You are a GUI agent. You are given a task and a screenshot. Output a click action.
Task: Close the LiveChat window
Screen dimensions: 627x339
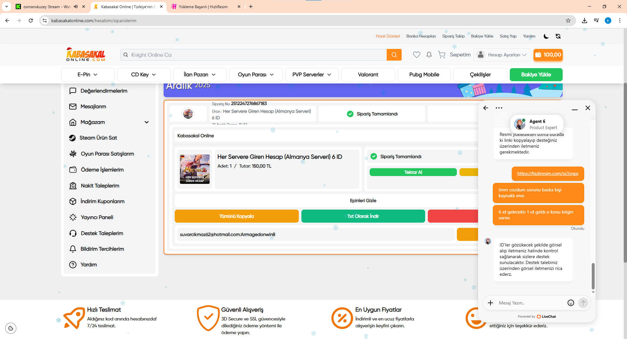[588, 108]
